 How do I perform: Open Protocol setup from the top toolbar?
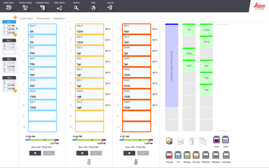[25, 8]
